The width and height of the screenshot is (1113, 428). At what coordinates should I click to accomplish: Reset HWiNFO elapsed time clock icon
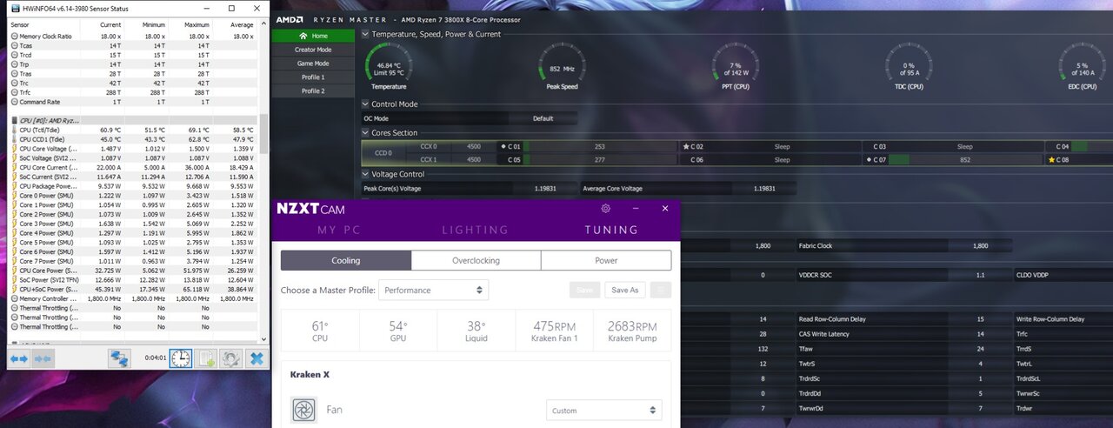click(x=180, y=358)
